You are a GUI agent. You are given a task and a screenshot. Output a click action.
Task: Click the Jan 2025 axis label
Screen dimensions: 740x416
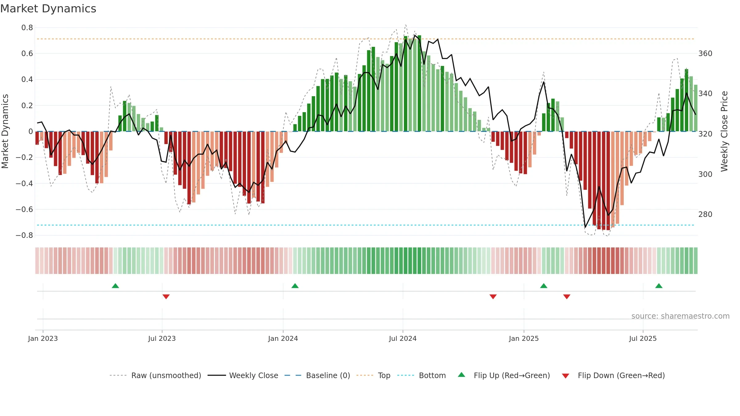(x=524, y=338)
